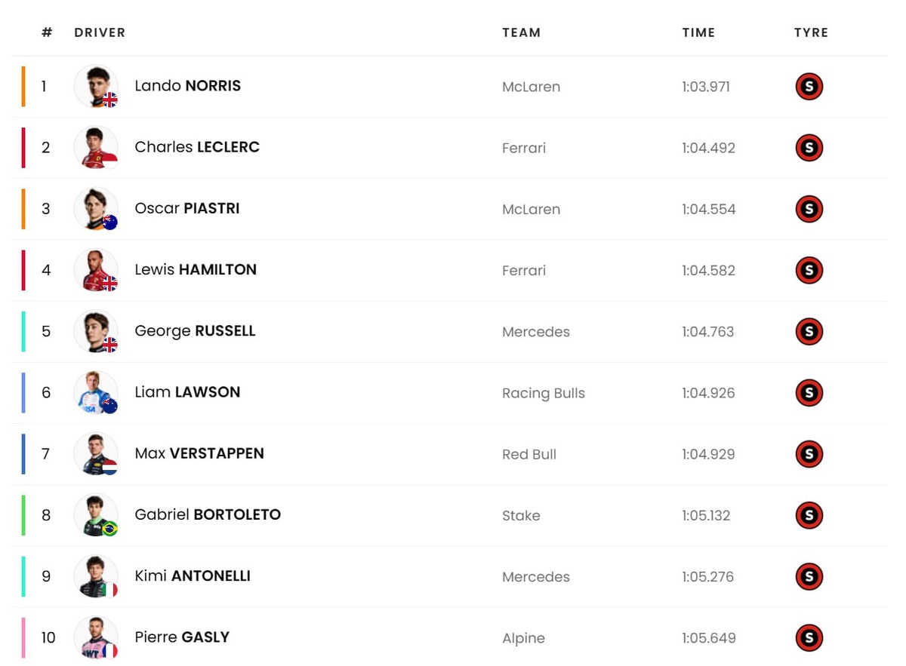Click the soft tyre icon in Charles Leclerc's row

809,148
